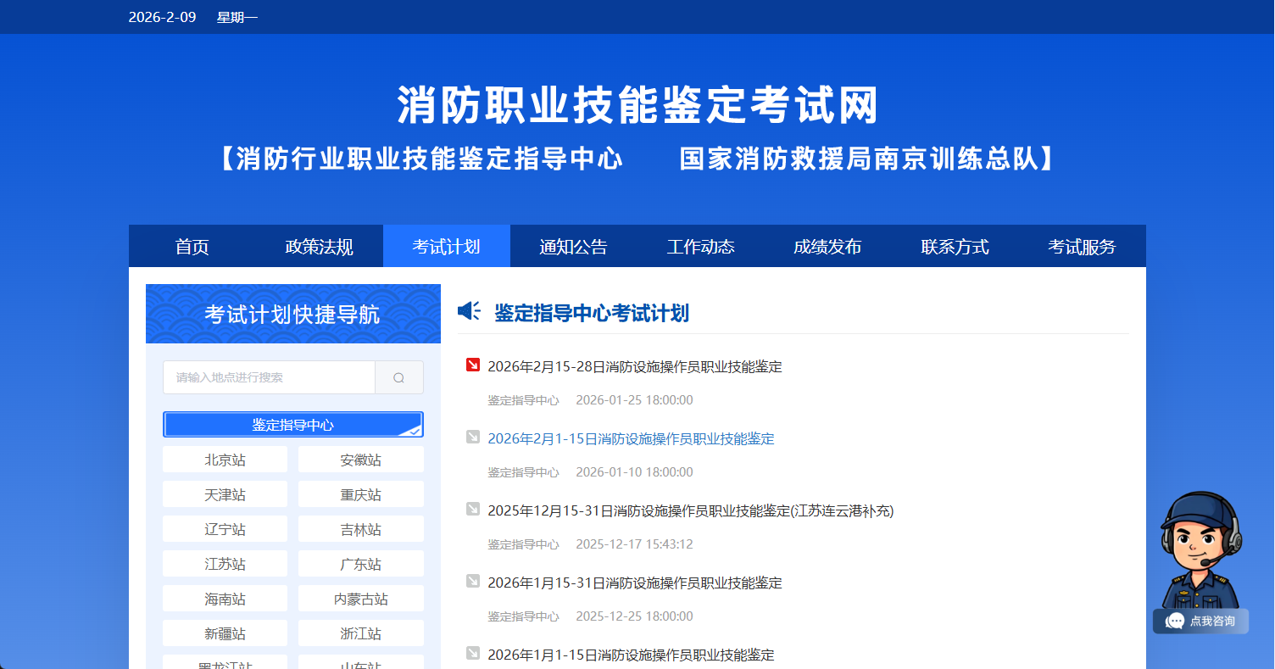This screenshot has width=1275, height=669.
Task: Click the 内蒙古站 station button
Action: point(360,598)
